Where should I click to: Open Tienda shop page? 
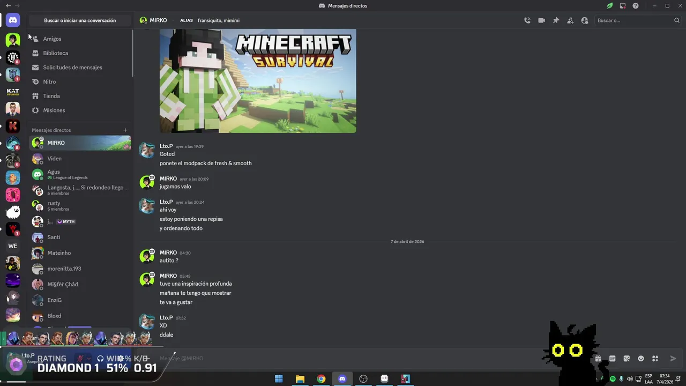click(x=80, y=96)
